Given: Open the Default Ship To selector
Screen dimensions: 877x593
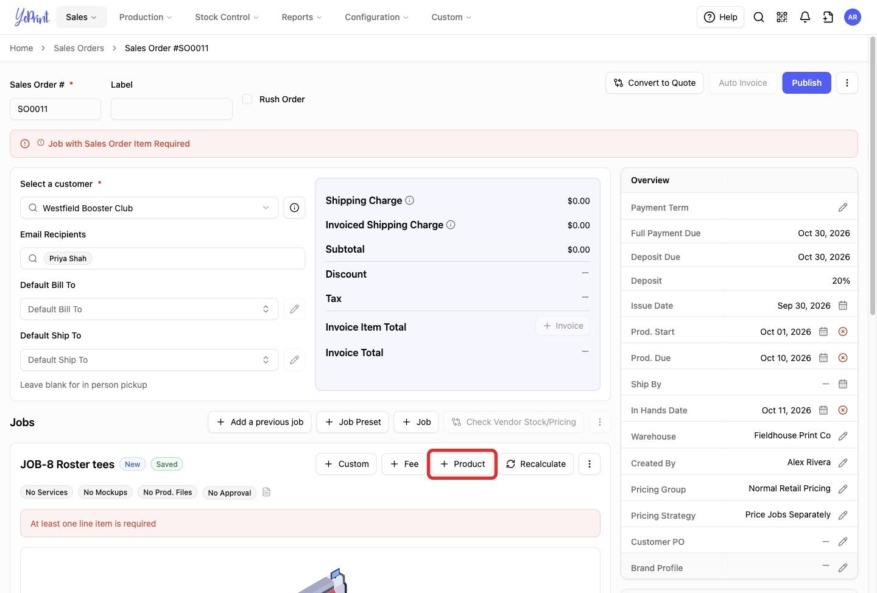Looking at the screenshot, I should point(149,360).
